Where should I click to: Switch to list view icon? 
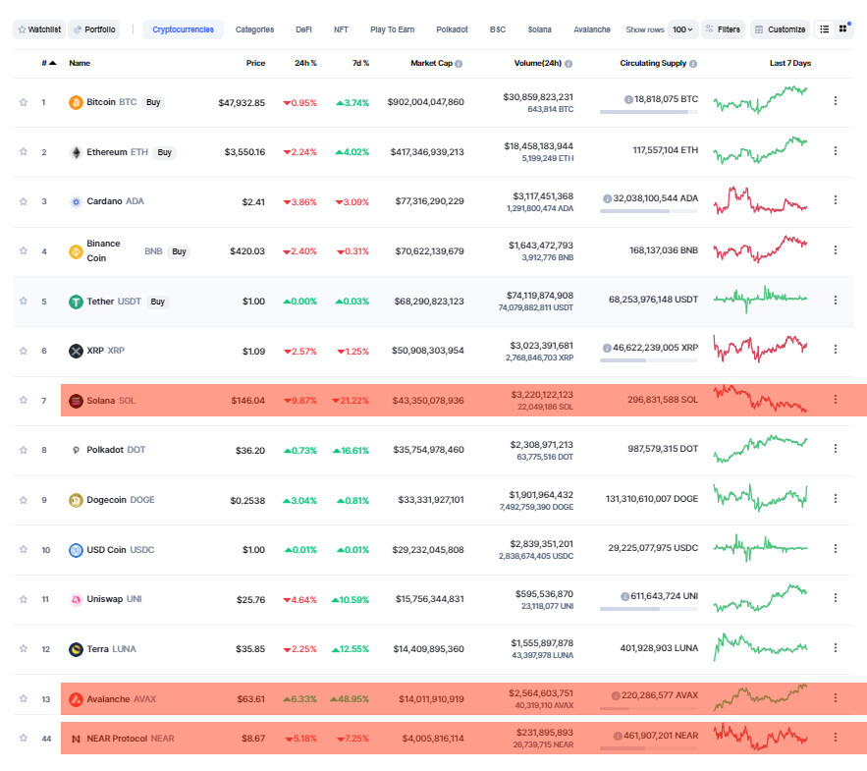[x=825, y=29]
